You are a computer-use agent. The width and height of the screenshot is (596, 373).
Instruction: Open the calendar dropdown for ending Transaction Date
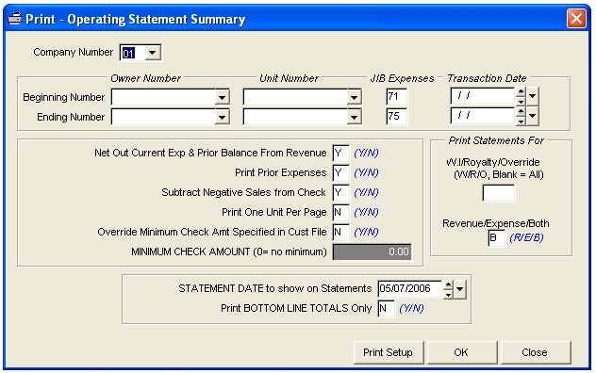[x=532, y=116]
